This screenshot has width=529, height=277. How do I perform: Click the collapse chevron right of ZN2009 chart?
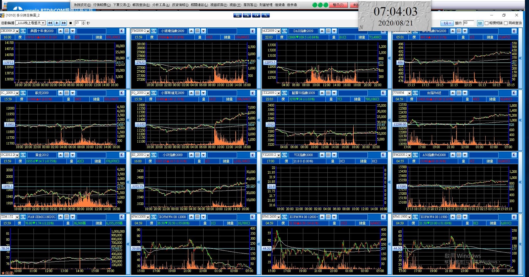tap(128, 58)
